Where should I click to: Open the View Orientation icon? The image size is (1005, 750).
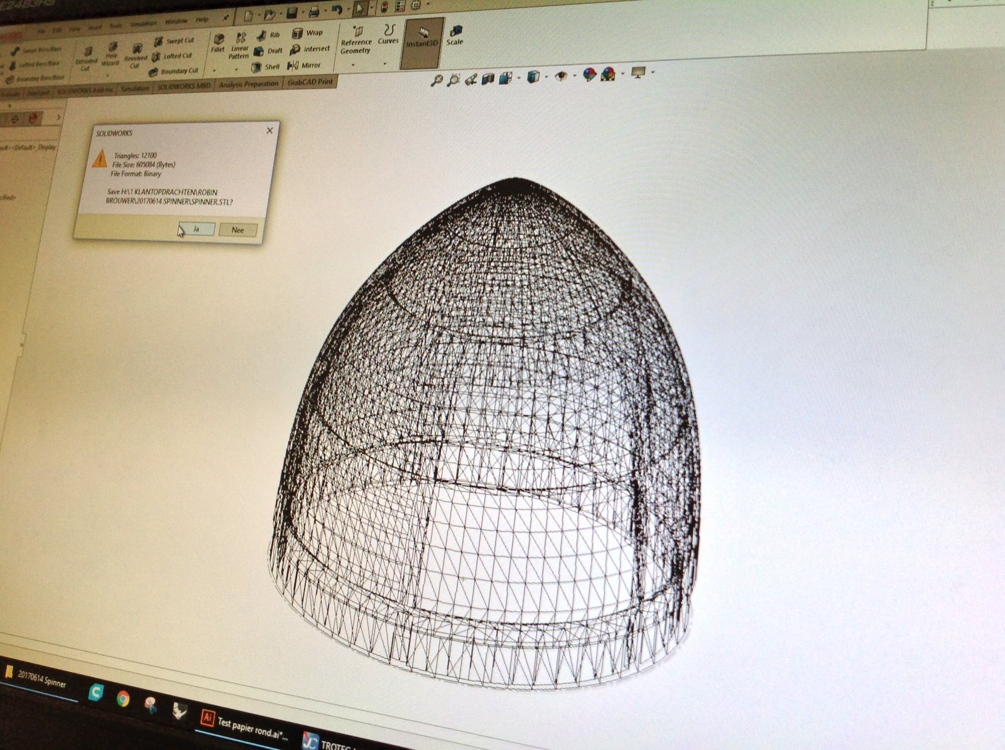coord(506,78)
